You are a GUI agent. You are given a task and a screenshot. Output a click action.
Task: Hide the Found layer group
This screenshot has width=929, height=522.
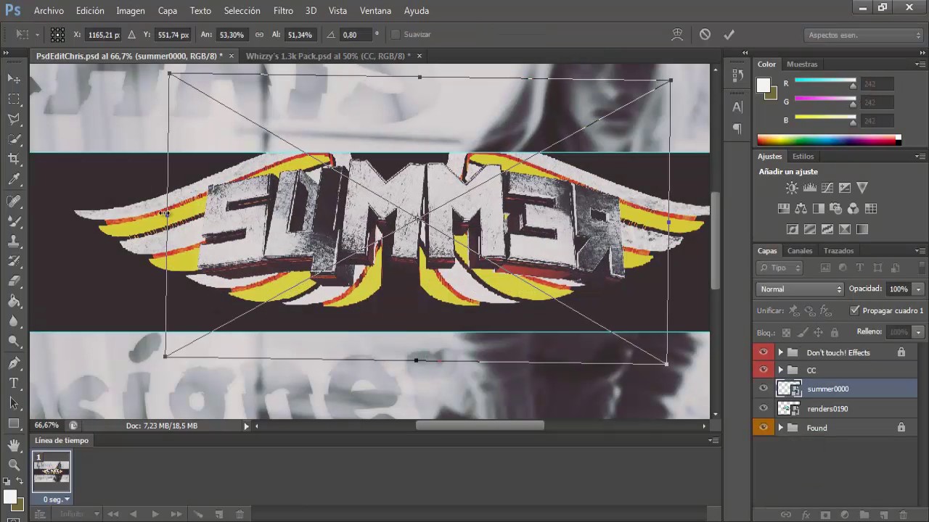click(763, 428)
